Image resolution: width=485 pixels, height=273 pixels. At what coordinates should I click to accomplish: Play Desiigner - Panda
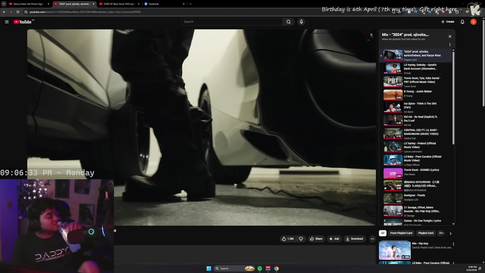pos(416,198)
